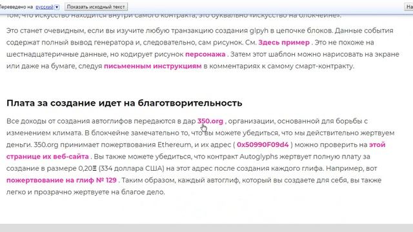Open the language dropdown arrow next to русский
Viewport: 413px width, 232px height.
tap(57, 7)
